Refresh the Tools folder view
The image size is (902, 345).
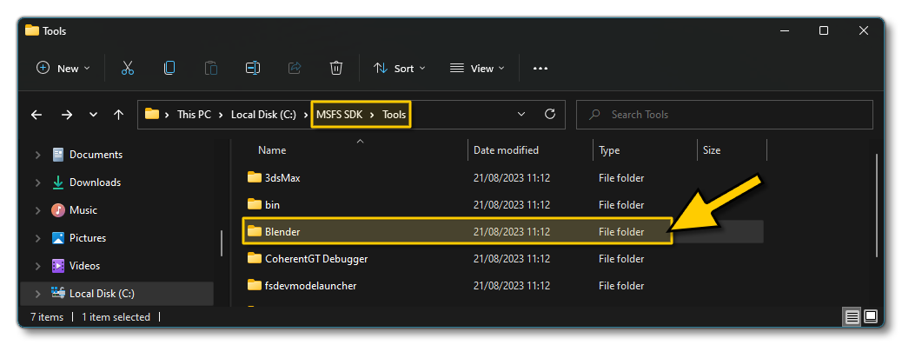pyautogui.click(x=550, y=114)
